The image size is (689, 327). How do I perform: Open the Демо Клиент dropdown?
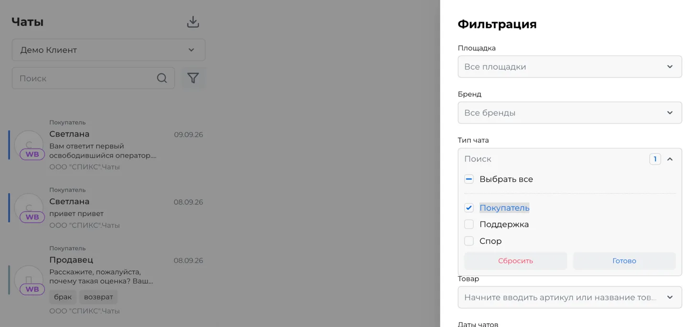tap(109, 50)
